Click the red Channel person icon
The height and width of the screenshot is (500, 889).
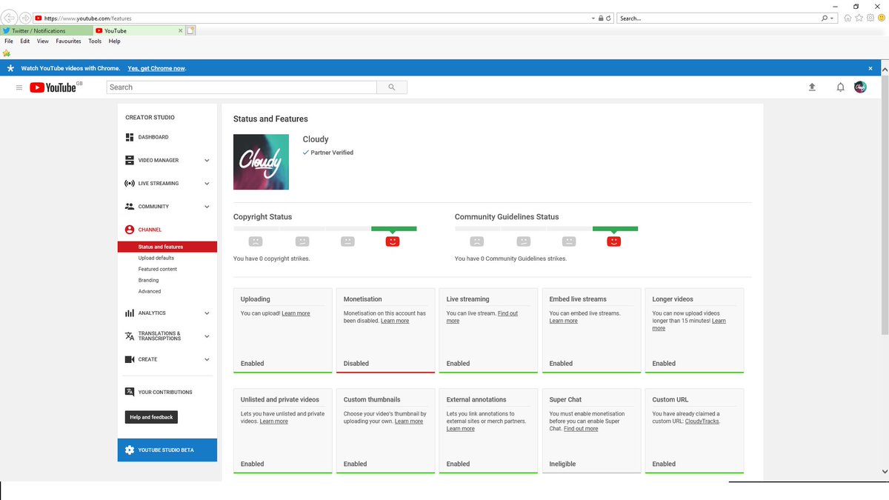point(130,230)
